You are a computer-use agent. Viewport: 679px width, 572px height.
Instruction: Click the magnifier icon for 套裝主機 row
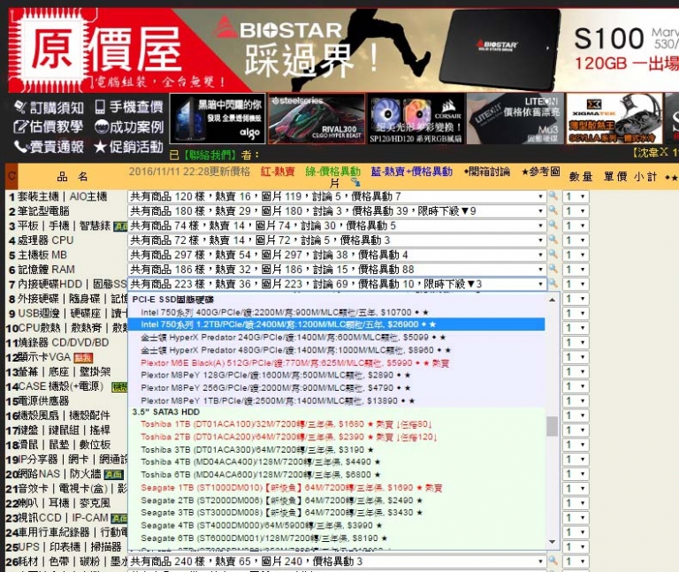553,196
